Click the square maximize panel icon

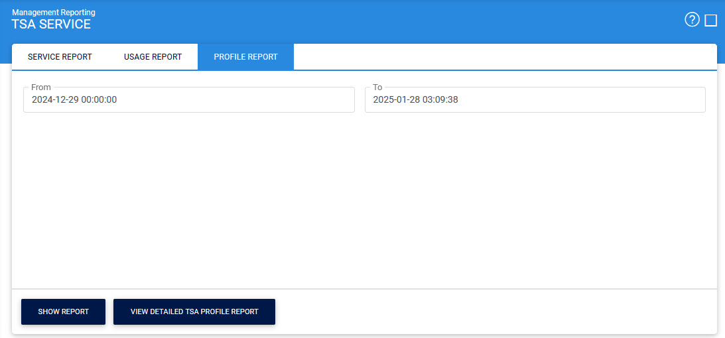tap(710, 21)
